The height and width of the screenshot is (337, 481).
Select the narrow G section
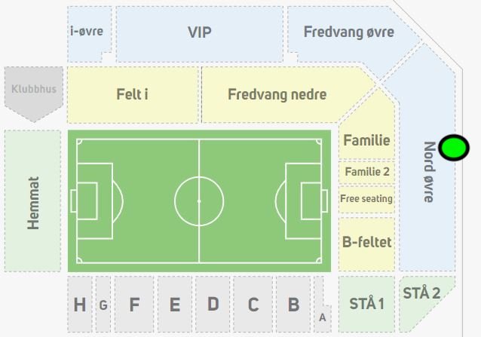click(103, 305)
